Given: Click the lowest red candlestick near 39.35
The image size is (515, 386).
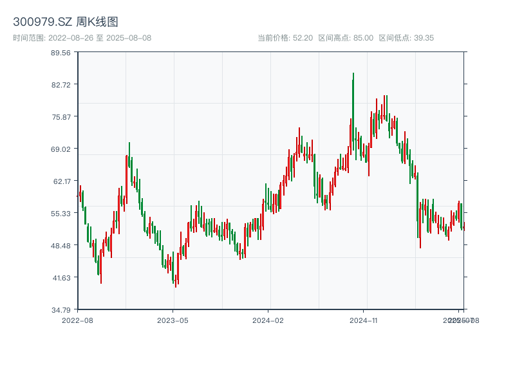Looking at the screenshot, I should coord(176,280).
